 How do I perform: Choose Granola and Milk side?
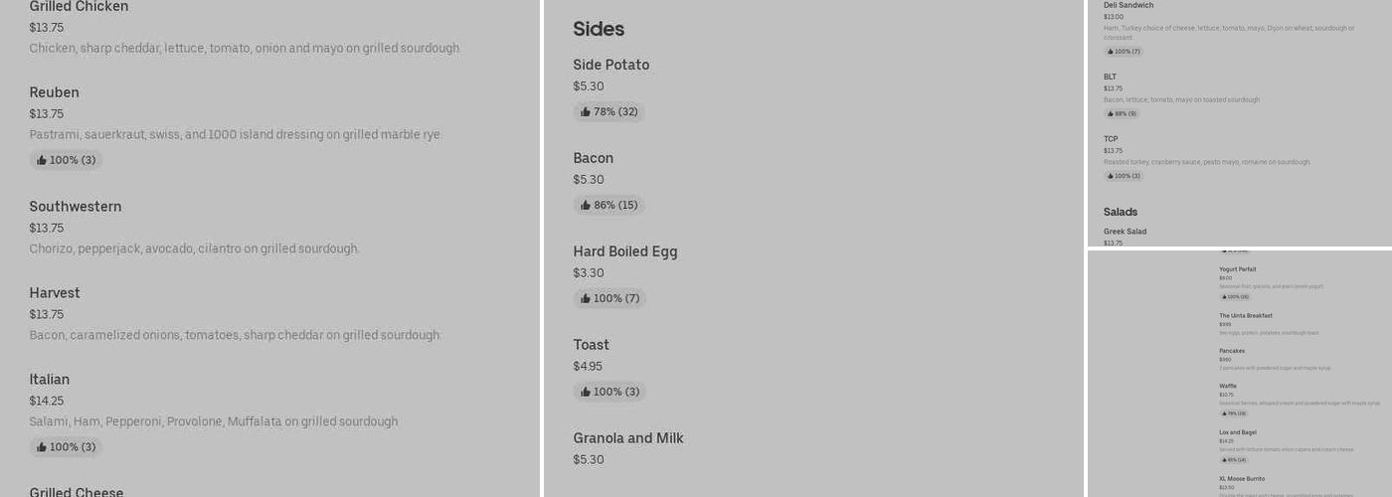628,438
